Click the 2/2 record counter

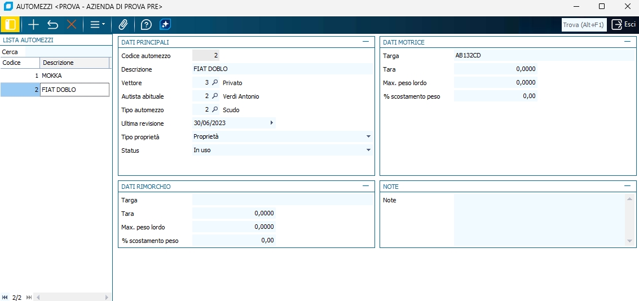17,297
